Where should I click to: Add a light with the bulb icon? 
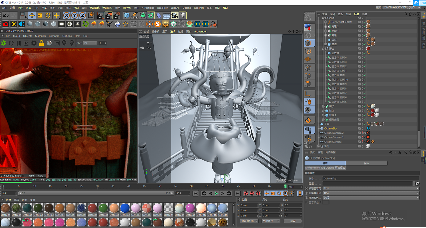pyautogui.click(x=183, y=15)
